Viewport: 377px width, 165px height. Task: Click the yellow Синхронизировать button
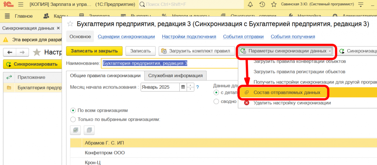click(32, 64)
